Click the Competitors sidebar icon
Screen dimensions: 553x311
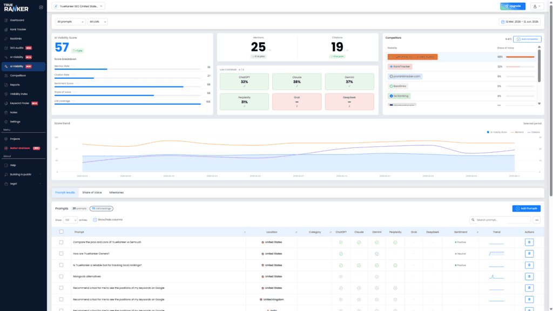6,76
